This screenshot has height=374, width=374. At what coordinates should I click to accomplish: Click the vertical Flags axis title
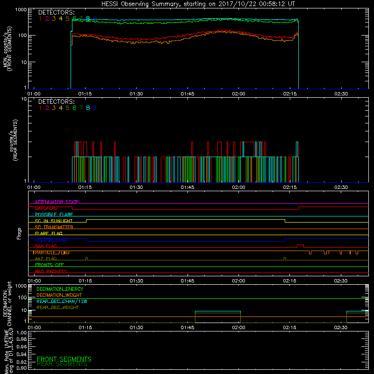pyautogui.click(x=19, y=234)
